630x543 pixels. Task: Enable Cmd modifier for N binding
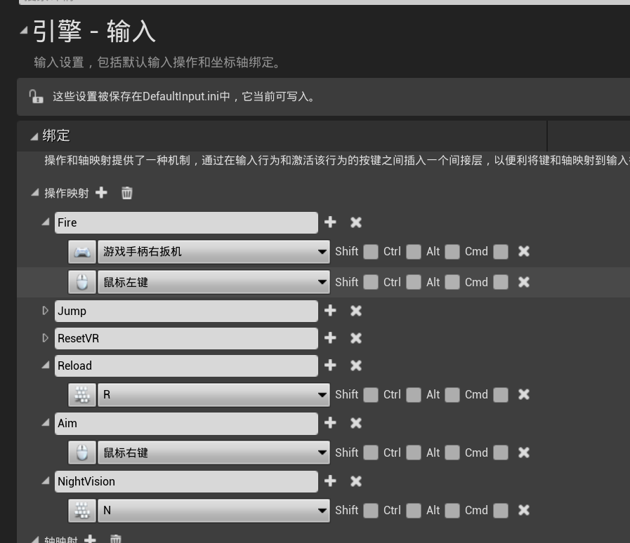[x=501, y=510]
